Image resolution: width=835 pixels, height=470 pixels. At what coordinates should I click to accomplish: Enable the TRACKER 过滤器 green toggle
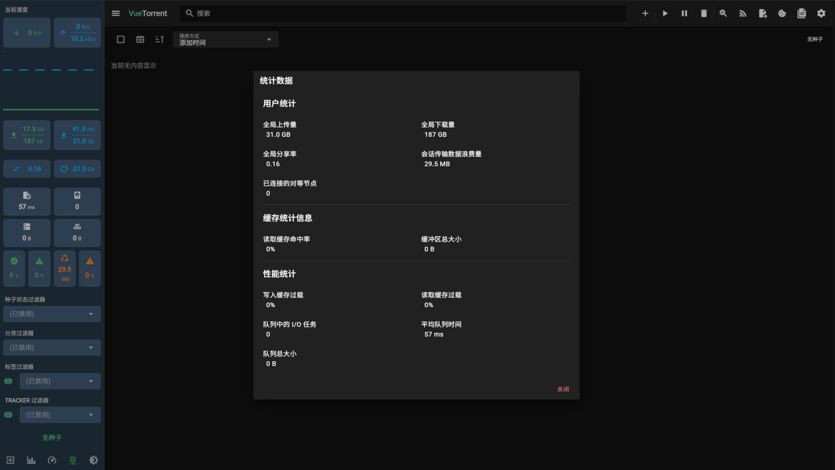[8, 415]
